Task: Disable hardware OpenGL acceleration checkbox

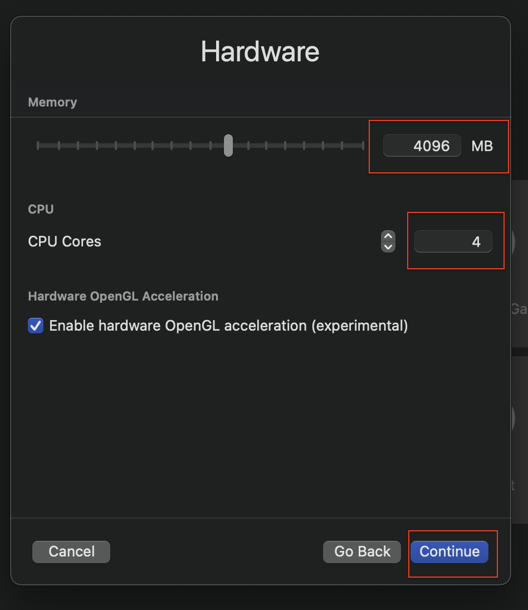Action: tap(36, 326)
